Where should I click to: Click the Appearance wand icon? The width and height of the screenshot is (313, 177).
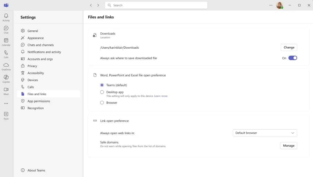click(x=23, y=38)
